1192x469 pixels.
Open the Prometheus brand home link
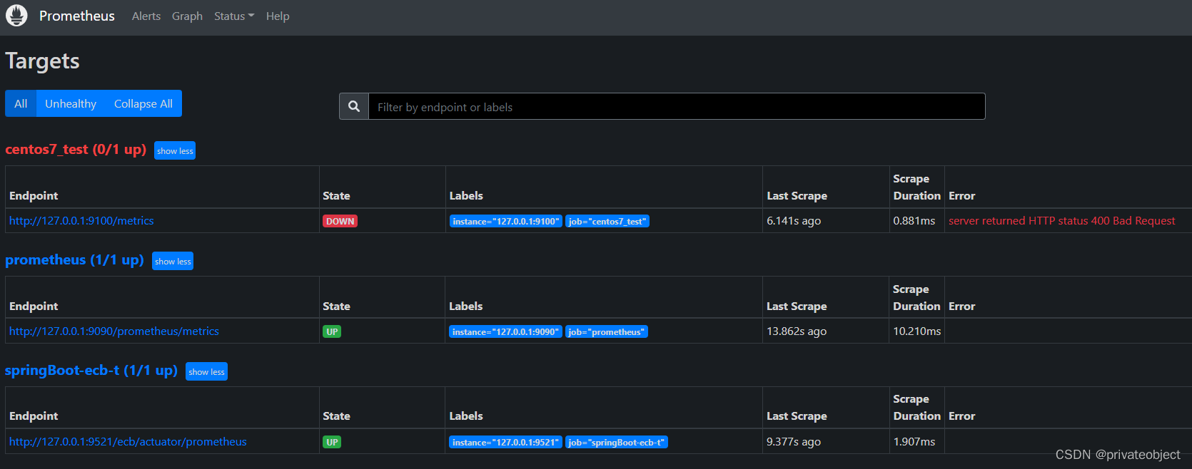pos(76,16)
